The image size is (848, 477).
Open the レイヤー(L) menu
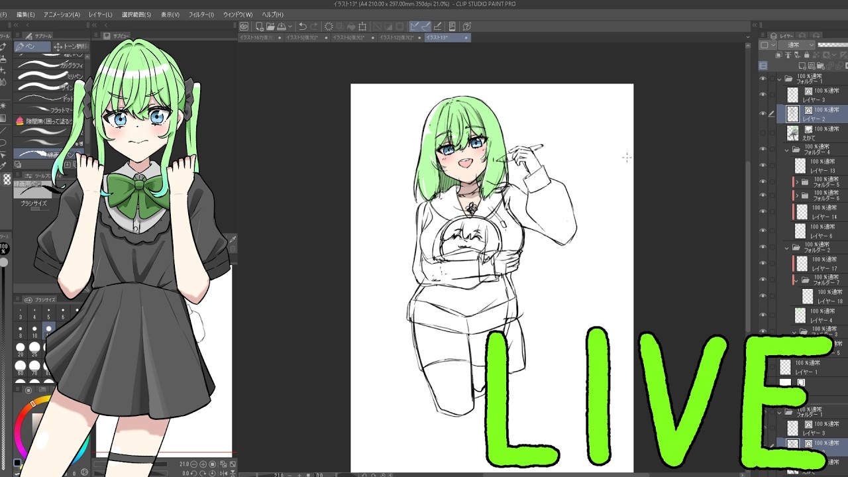click(x=101, y=15)
